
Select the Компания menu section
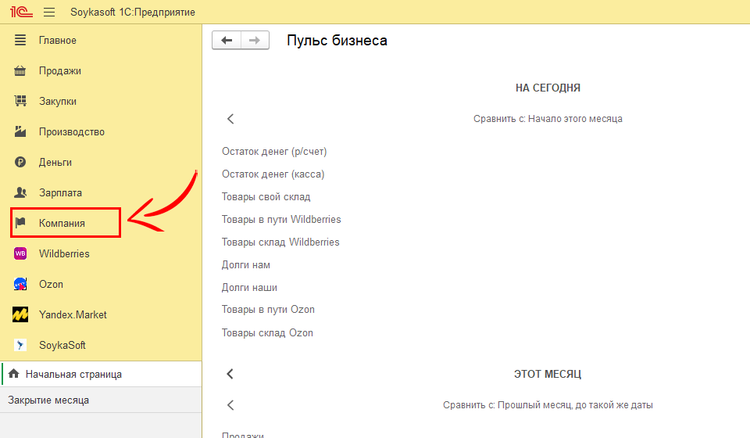[x=62, y=224]
